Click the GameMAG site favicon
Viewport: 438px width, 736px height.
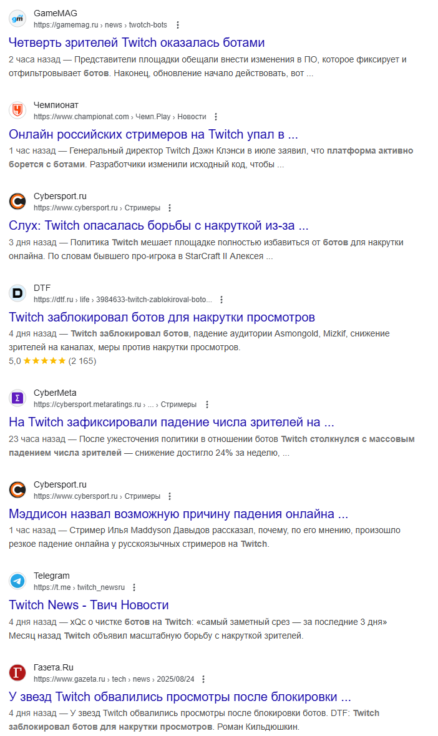(x=17, y=19)
